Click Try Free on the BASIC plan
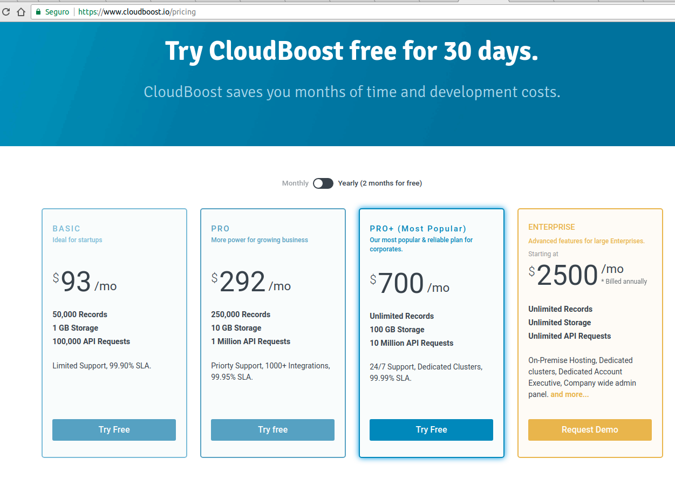 (114, 430)
